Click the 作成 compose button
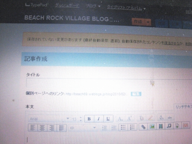This screenshot has height=144, width=192. pyautogui.click(x=138, y=22)
